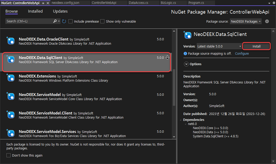Toggle Show only vulnerable checkbox
This screenshot has width=276, height=164.
point(102,21)
